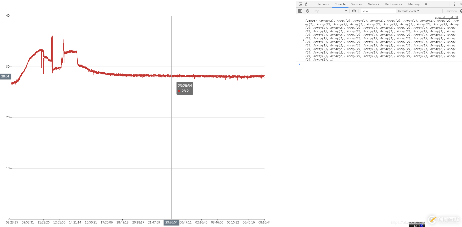This screenshot has width=462, height=227.
Task: Click the 30 y-axis label
Action: pyautogui.click(x=8, y=67)
